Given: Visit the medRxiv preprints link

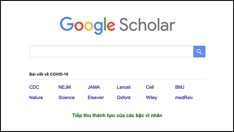Looking at the screenshot, I should tap(184, 97).
